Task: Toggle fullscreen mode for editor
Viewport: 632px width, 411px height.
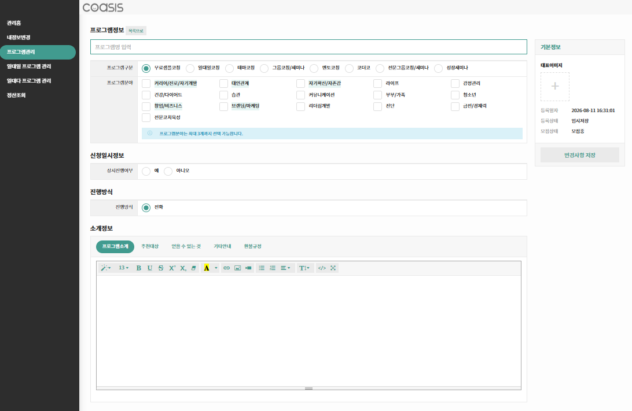Action: point(333,268)
